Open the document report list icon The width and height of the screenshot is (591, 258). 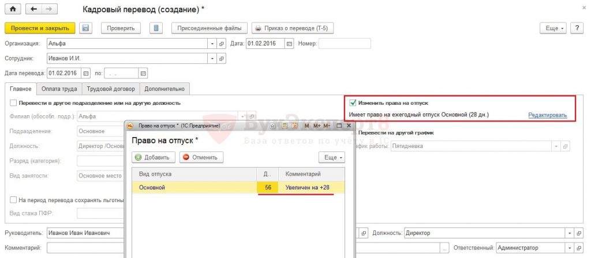156,28
